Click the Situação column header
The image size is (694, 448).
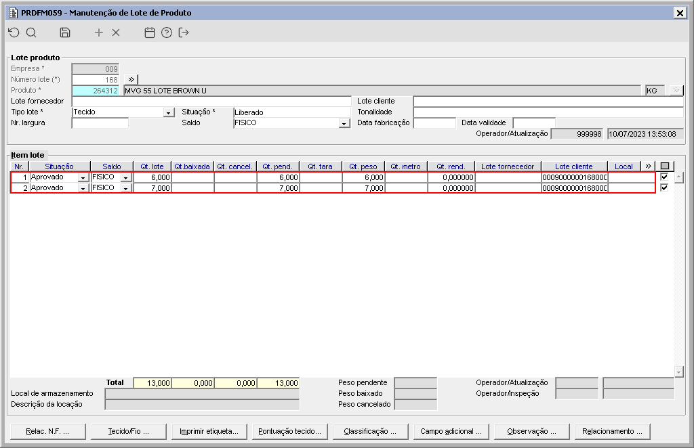(60, 166)
